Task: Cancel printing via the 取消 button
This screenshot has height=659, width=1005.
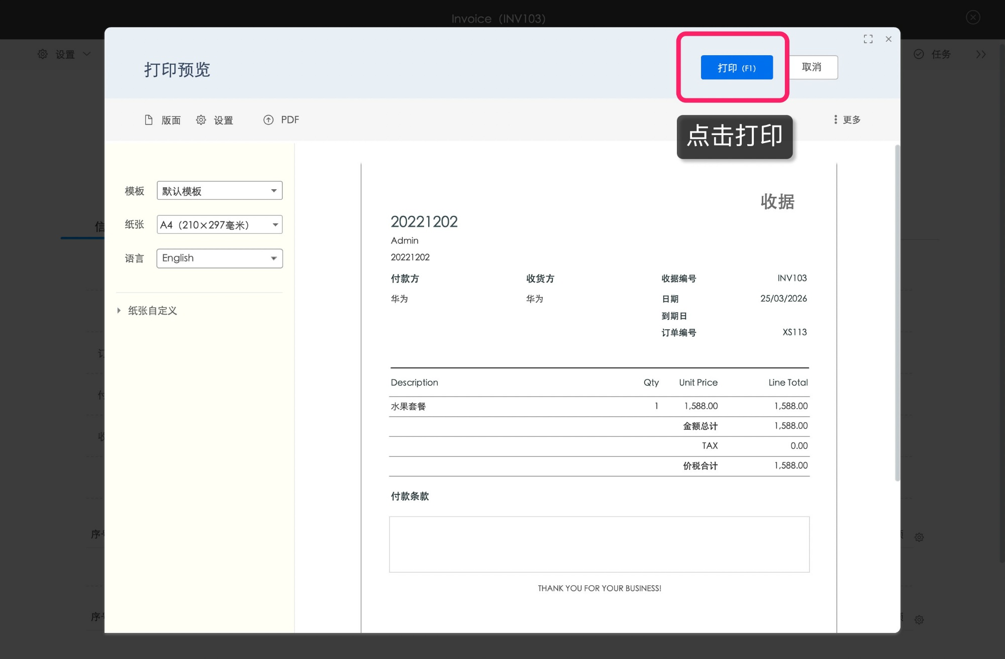Action: pos(812,67)
